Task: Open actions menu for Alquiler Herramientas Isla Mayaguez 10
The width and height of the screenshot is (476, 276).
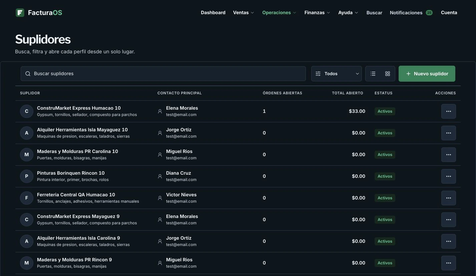Action: pyautogui.click(x=448, y=133)
